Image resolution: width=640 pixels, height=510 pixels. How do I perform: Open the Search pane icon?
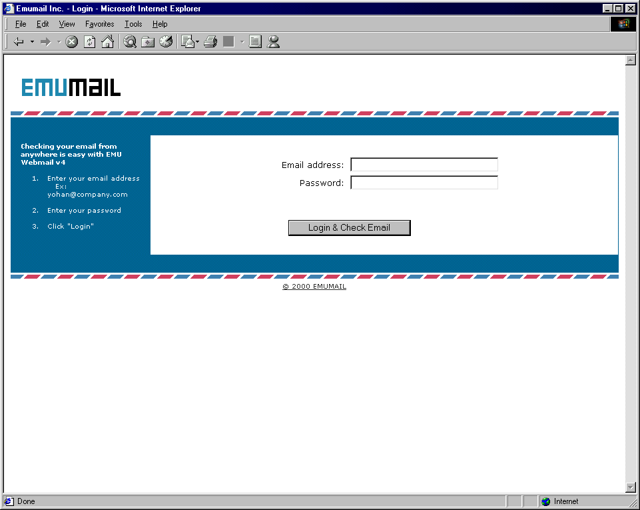pyautogui.click(x=131, y=42)
